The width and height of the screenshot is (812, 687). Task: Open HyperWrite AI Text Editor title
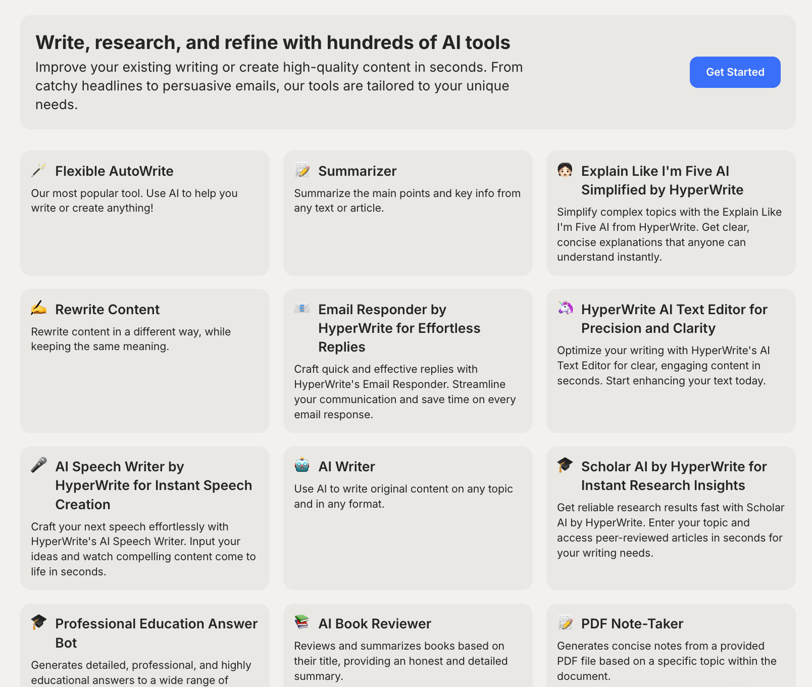point(674,319)
